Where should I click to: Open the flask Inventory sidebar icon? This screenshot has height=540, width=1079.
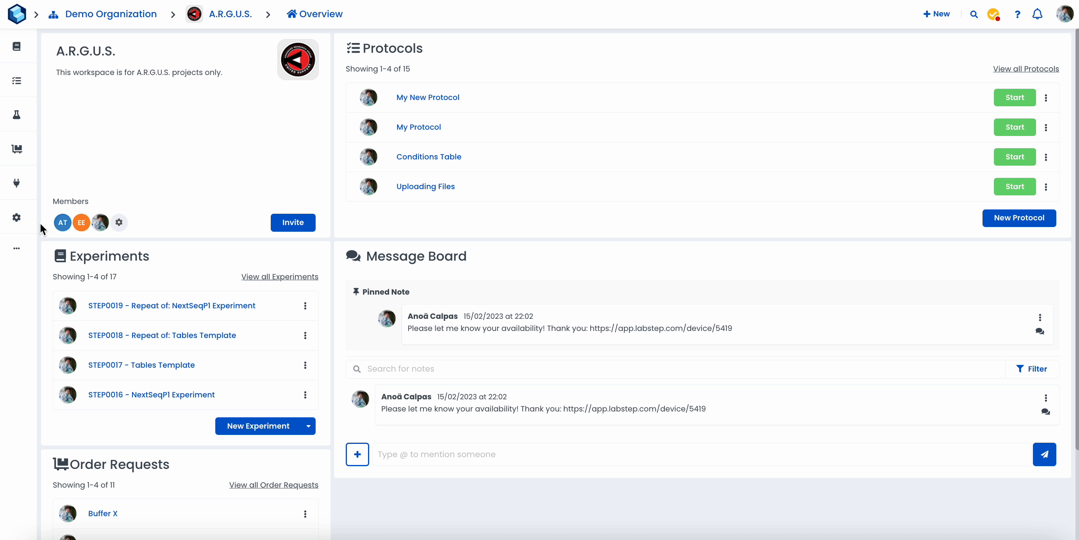click(17, 115)
